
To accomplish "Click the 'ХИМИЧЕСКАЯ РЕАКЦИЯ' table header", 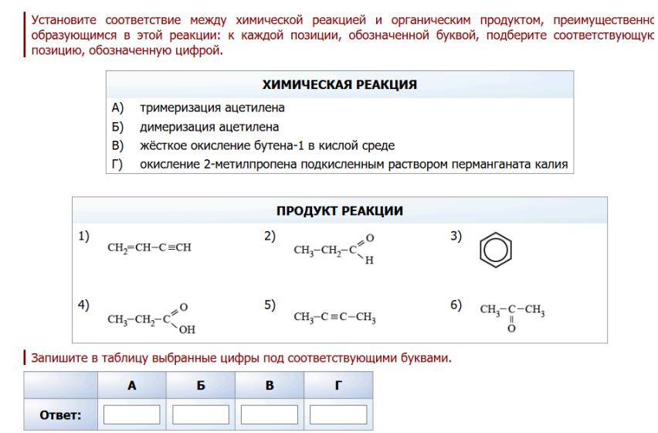I will pos(340,84).
